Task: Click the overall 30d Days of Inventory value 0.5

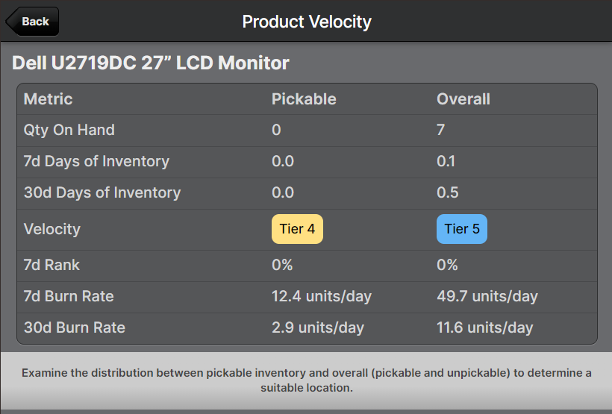Action: (447, 192)
